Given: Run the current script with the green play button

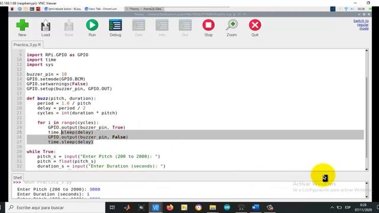Looking at the screenshot, I should point(92,28).
